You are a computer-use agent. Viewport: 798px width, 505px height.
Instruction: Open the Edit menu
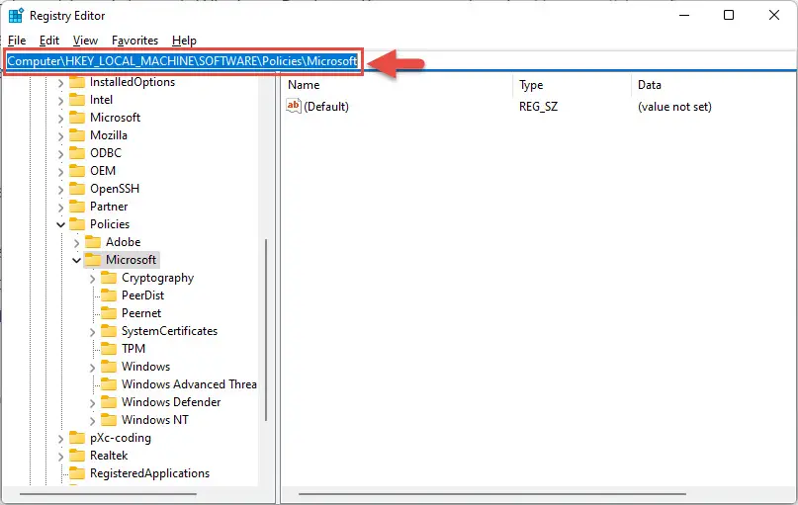click(49, 41)
